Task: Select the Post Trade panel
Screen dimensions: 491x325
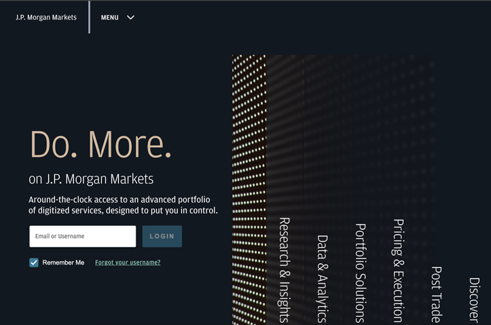Action: (x=436, y=294)
